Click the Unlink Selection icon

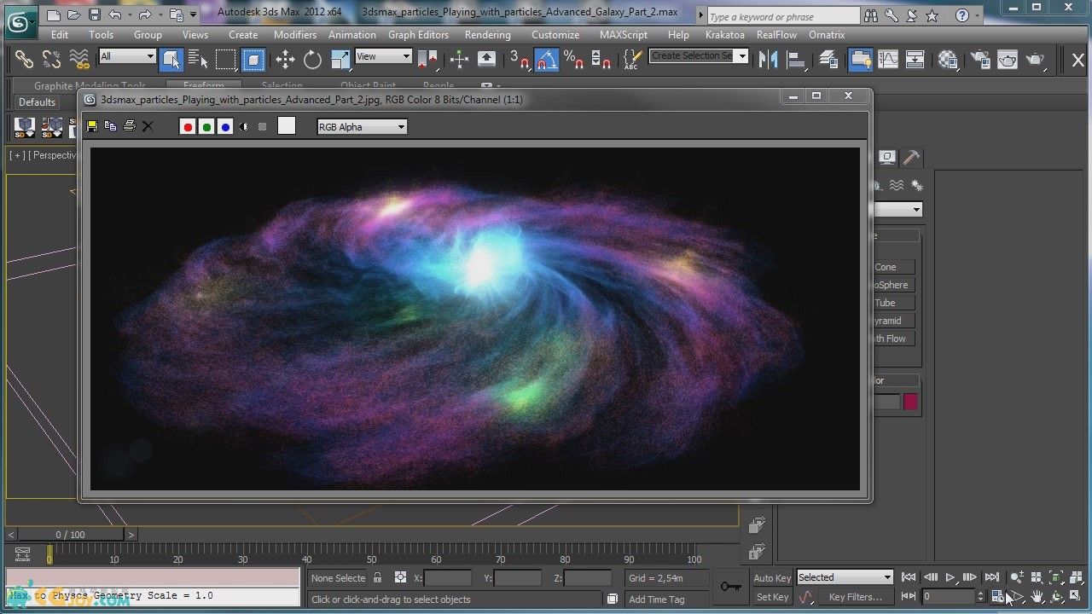click(52, 59)
